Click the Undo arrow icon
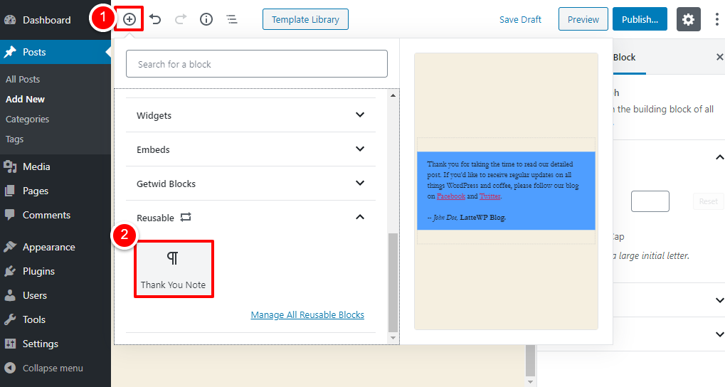Viewport: 725px width, 387px height. [x=155, y=19]
